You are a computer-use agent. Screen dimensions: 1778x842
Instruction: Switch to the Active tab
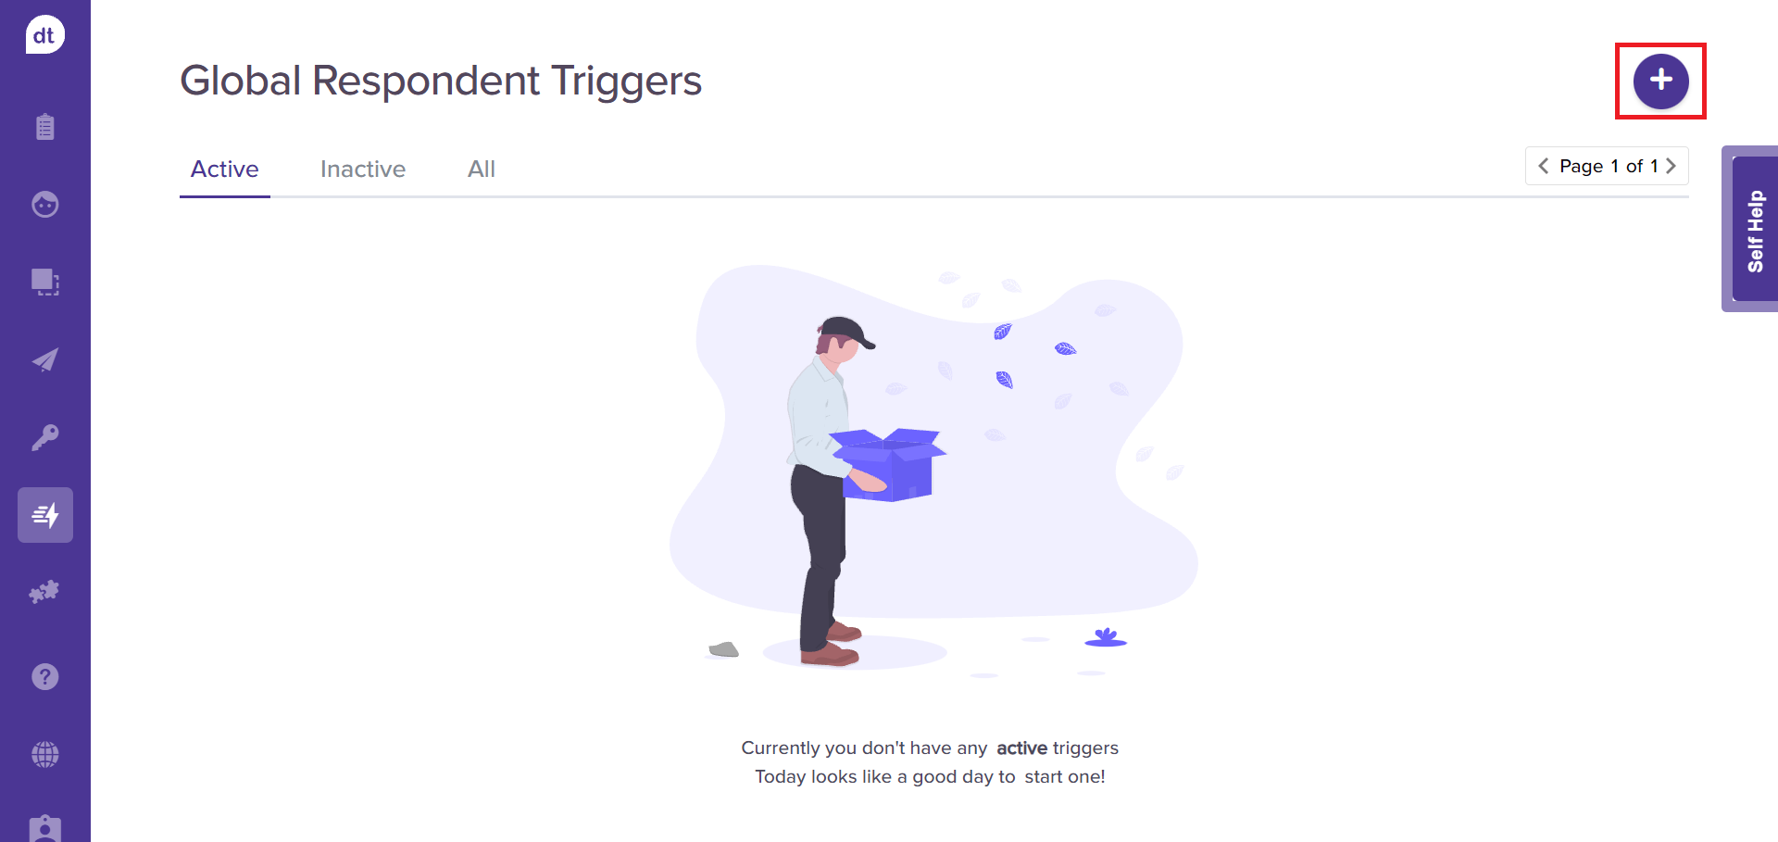225,169
